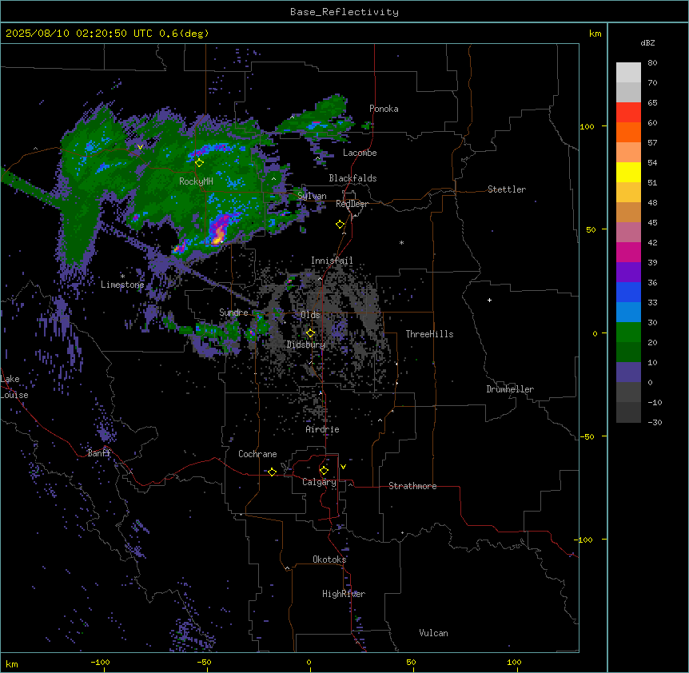Click the -50 tick label on the vertical axis
The height and width of the screenshot is (673, 689).
click(x=587, y=436)
